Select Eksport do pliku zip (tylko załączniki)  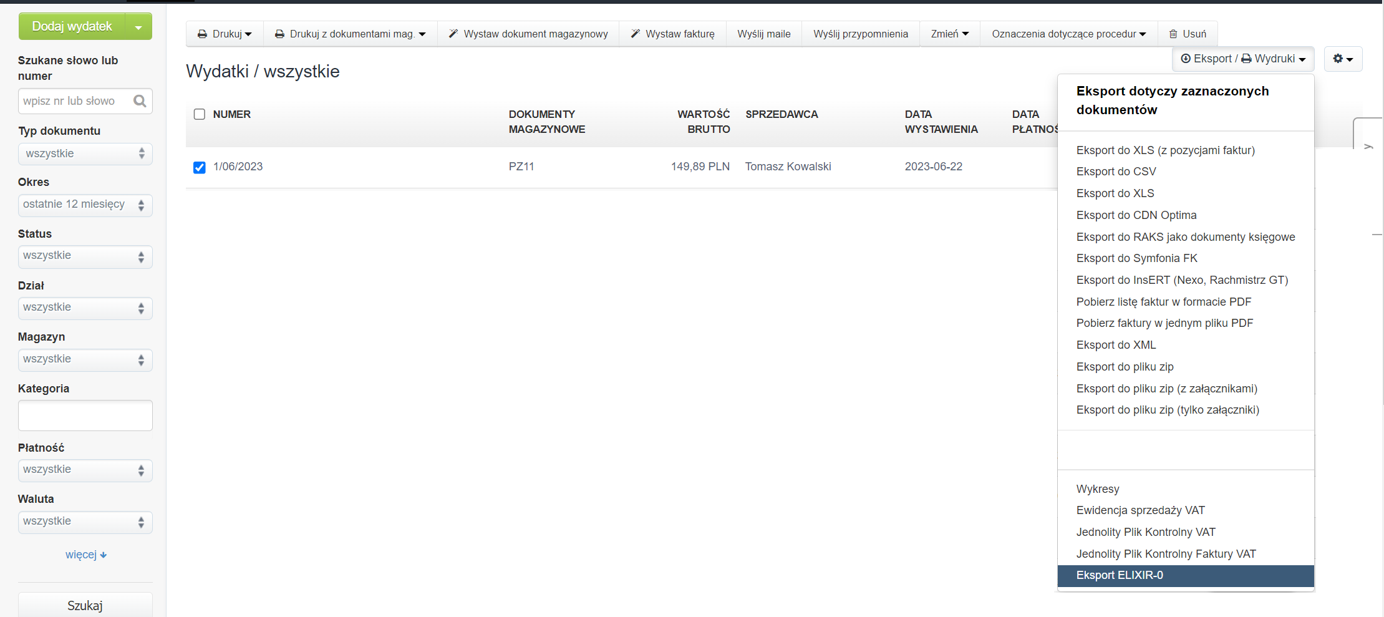tap(1168, 410)
